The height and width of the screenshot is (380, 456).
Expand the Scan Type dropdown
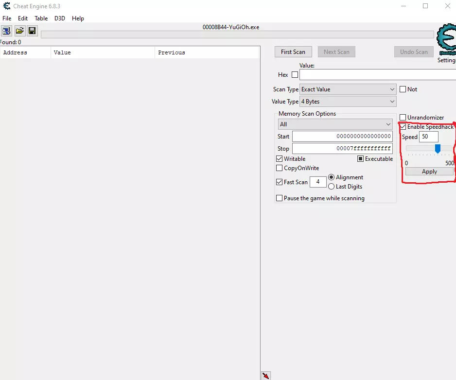[x=348, y=89]
